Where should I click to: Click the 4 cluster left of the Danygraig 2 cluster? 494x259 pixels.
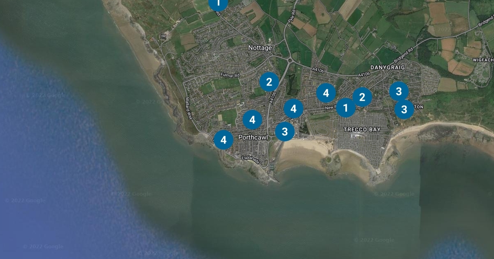(x=326, y=93)
